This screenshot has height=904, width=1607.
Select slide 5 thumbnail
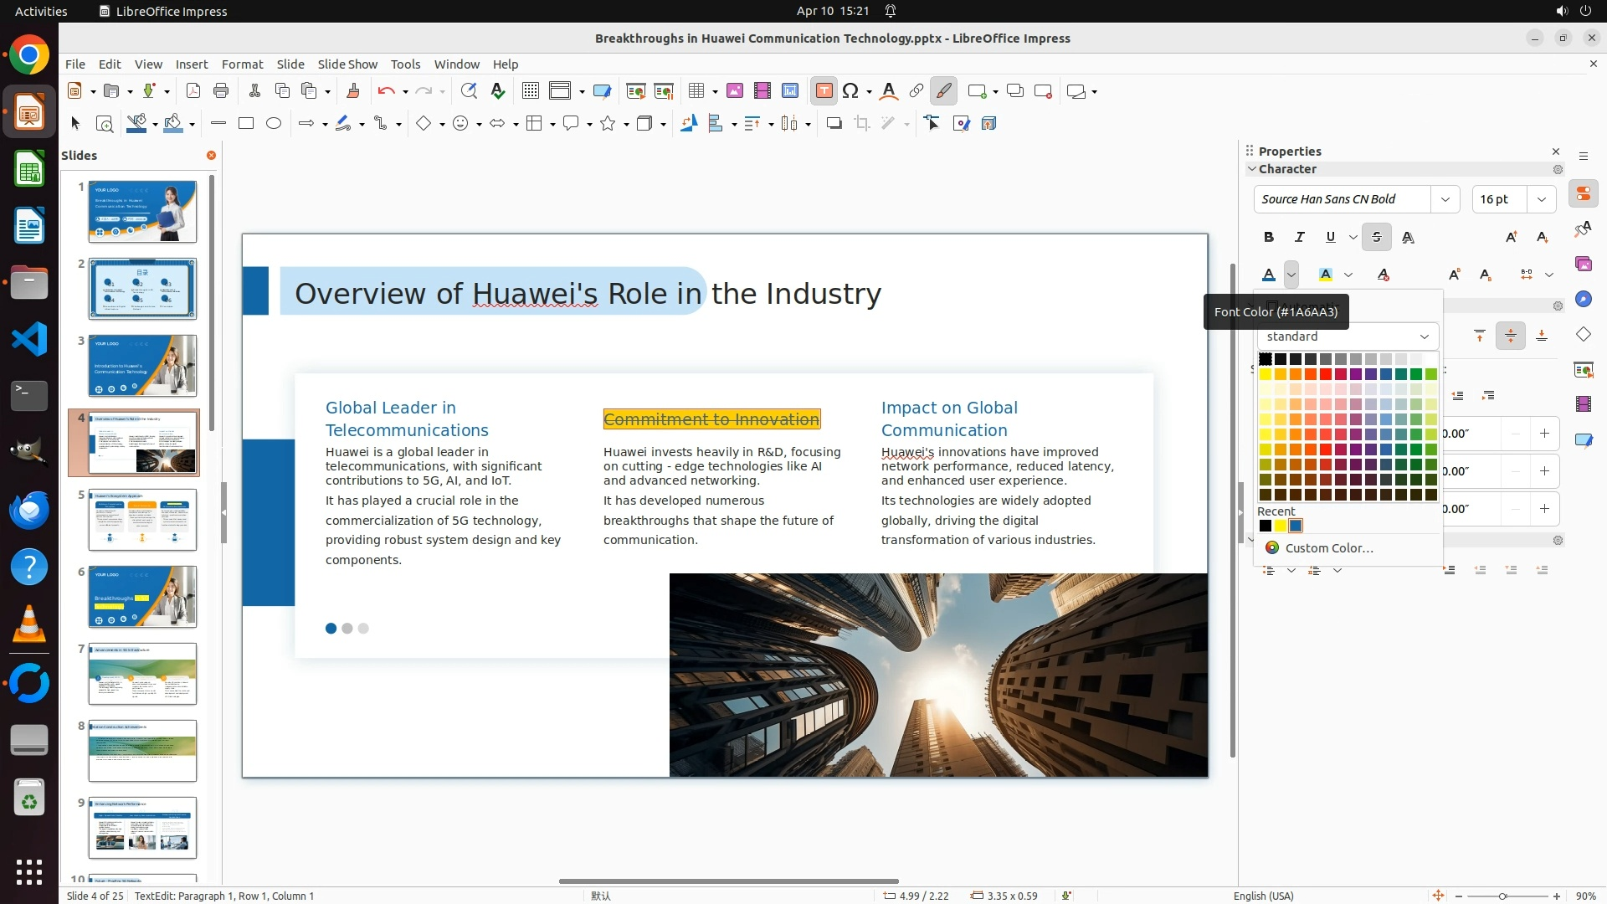[142, 520]
